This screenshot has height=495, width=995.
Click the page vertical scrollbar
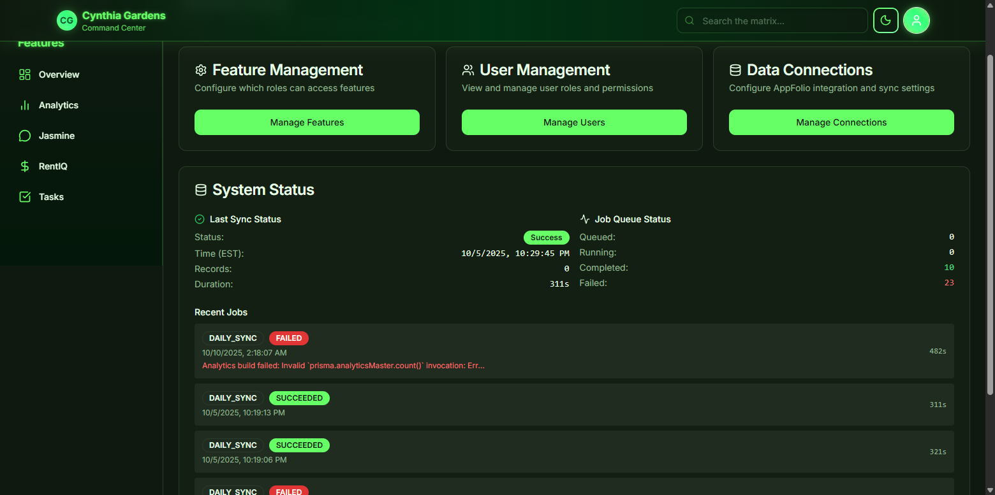pos(990,223)
